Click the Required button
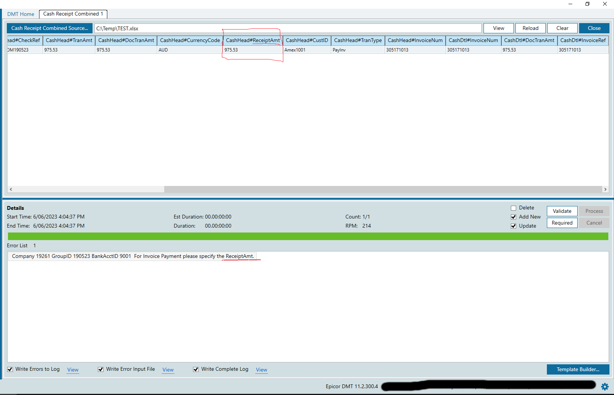Viewport: 614px width, 395px height. click(562, 223)
